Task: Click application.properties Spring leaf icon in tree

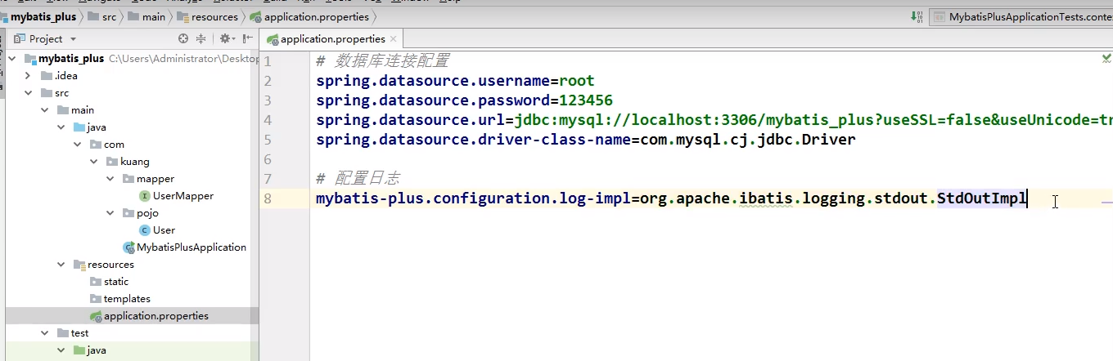Action: pyautogui.click(x=96, y=316)
